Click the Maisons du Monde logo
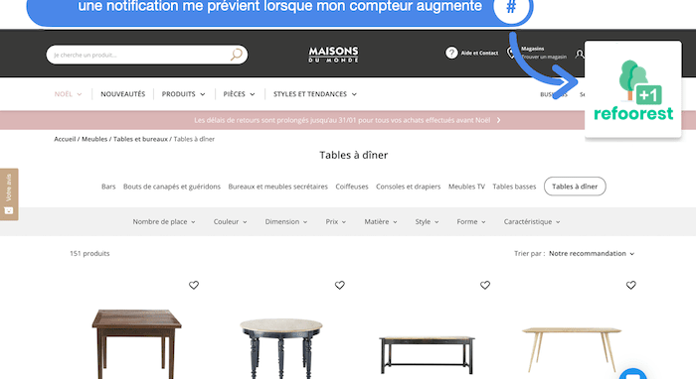Viewport: 696px width, 379px height. [x=333, y=55]
